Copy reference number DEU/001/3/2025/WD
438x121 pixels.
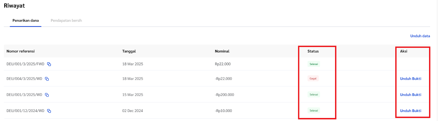pos(47,95)
